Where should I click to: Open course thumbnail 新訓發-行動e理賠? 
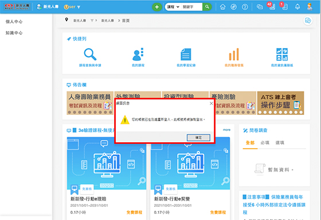107,163
